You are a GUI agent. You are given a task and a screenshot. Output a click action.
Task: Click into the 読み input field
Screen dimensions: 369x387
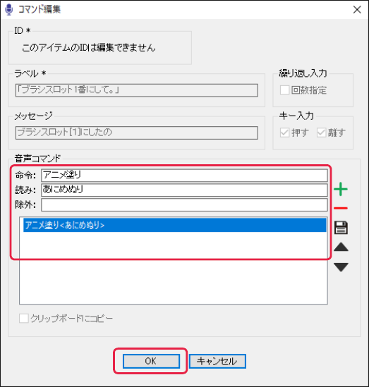(184, 190)
